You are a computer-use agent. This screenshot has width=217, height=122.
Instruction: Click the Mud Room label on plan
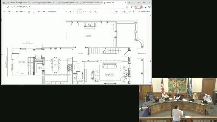click(x=22, y=62)
